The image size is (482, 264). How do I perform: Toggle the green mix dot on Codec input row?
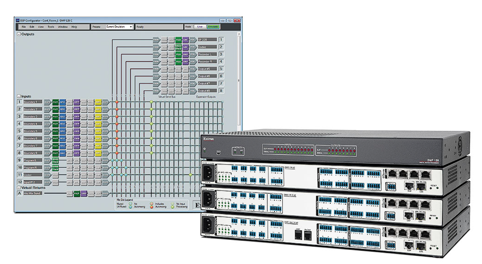coord(190,175)
